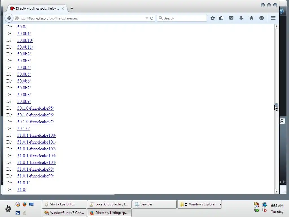Viewport: 289px width, 217px height.
Task: Switch to Local Group Policy Editor taskbar button
Action: pos(109,204)
